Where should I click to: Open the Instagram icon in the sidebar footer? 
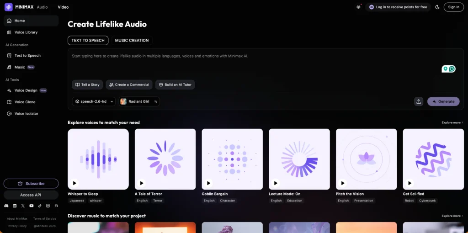coord(48,206)
